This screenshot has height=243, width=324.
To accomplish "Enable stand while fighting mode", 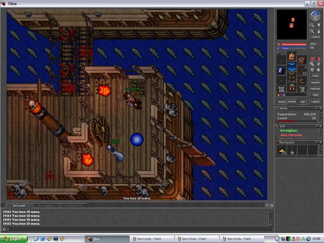I will [319, 59].
